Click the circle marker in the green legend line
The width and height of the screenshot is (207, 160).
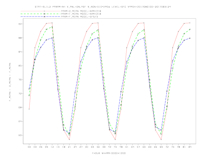click(x=44, y=14)
